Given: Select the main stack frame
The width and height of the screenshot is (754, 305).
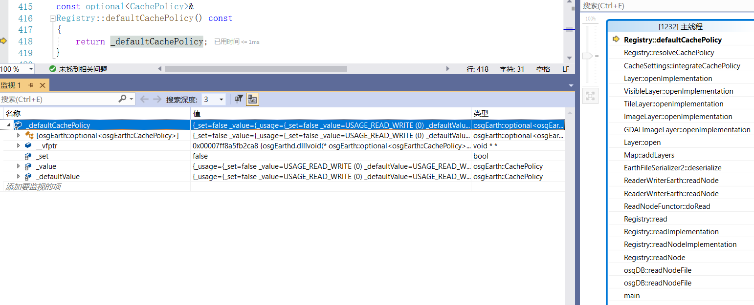Looking at the screenshot, I should tap(632, 296).
